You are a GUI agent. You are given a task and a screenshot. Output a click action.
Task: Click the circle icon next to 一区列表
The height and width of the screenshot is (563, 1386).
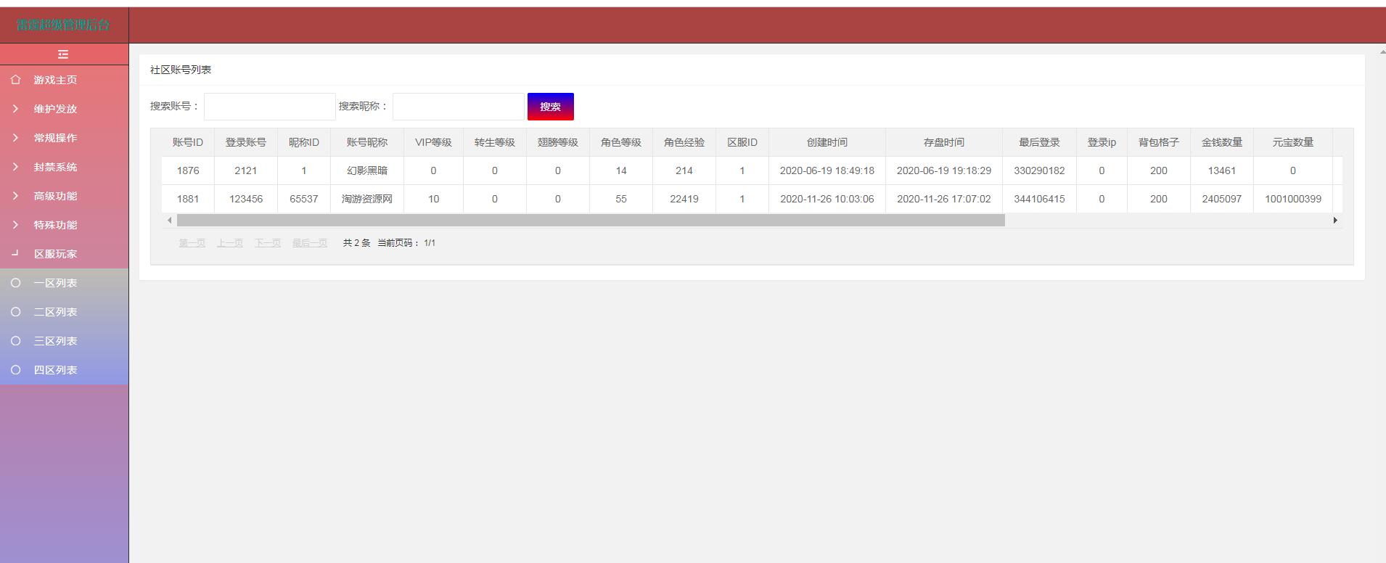pyautogui.click(x=16, y=283)
